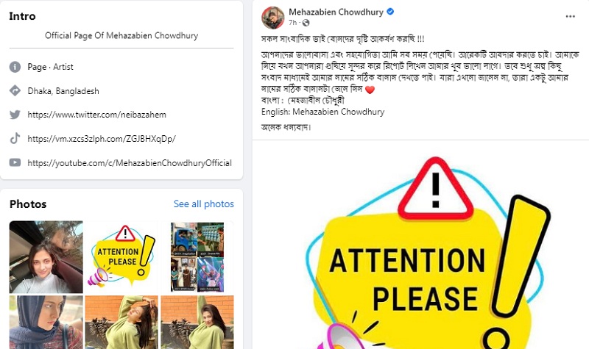Click the YouTube icon in Intro
The width and height of the screenshot is (589, 349).
pyautogui.click(x=15, y=162)
